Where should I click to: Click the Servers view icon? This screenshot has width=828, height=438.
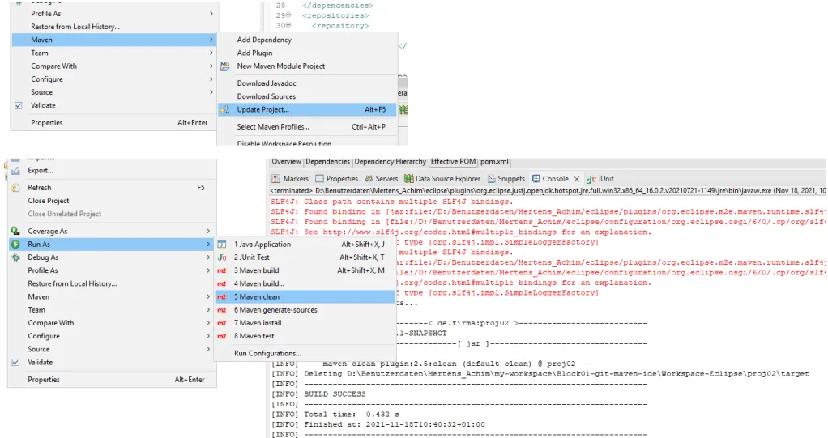[369, 179]
